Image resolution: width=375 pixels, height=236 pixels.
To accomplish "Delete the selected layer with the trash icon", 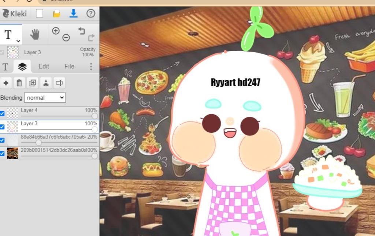I will (19, 83).
